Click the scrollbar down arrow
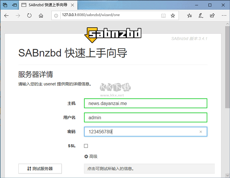Image resolution: width=230 pixels, height=178 pixels. point(227,175)
